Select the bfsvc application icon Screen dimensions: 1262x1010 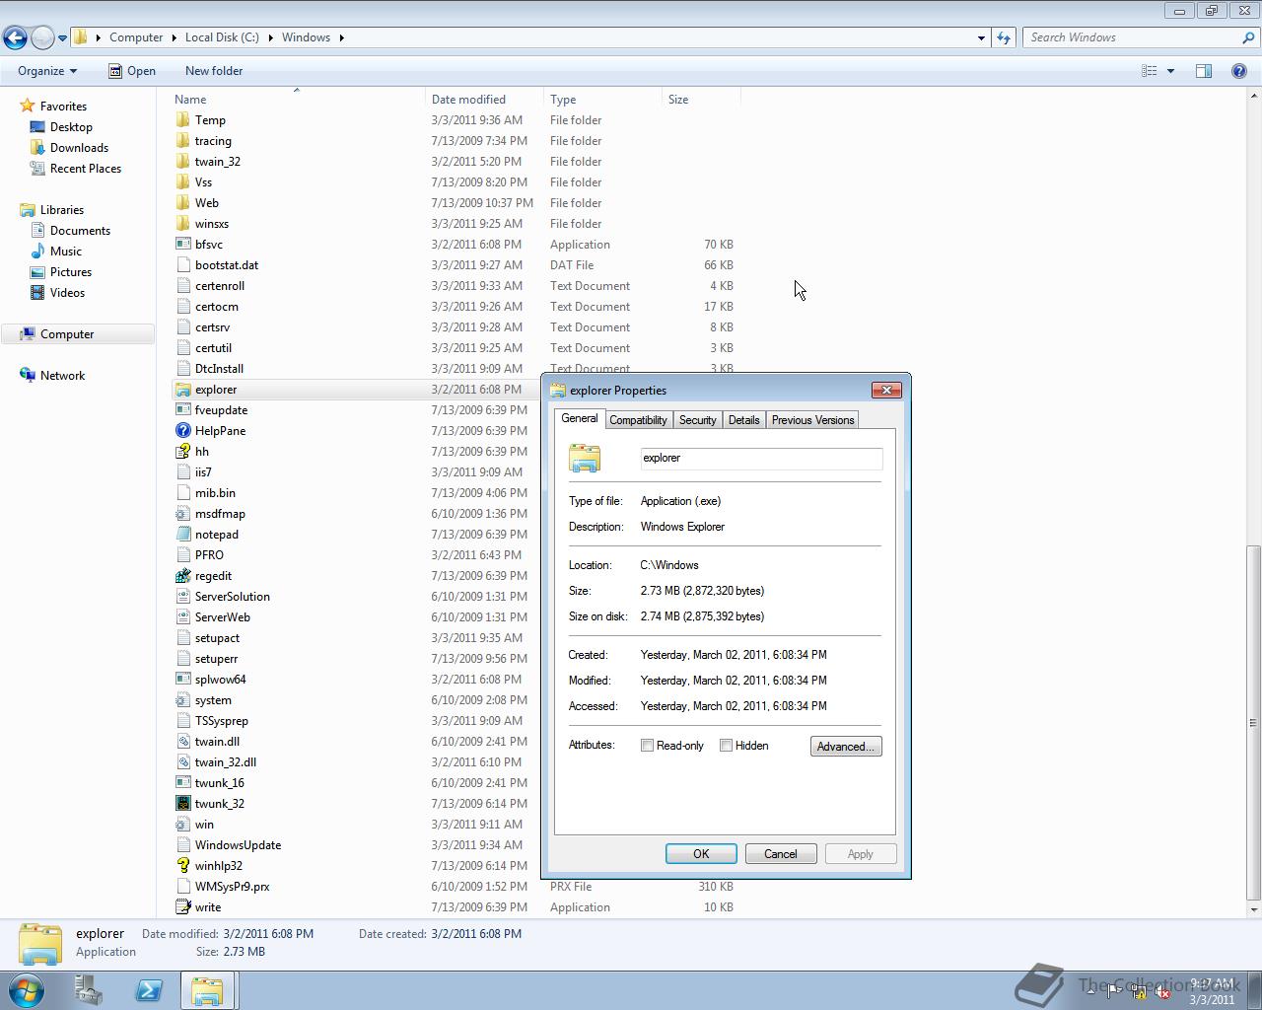point(182,245)
